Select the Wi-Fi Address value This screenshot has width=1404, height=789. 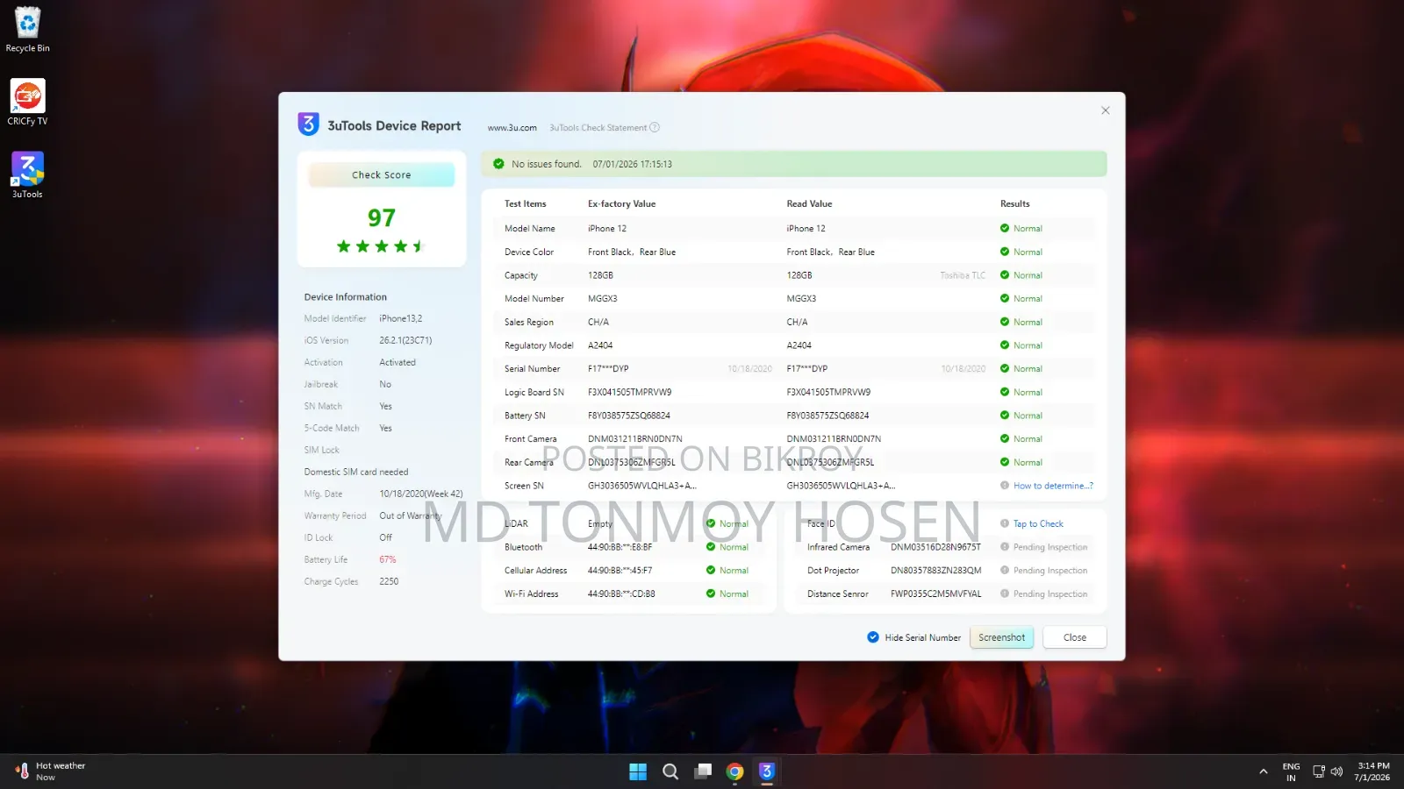tap(621, 594)
